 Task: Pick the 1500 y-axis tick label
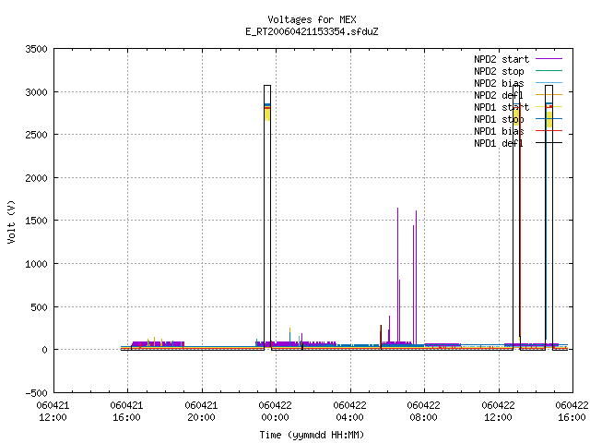point(37,221)
